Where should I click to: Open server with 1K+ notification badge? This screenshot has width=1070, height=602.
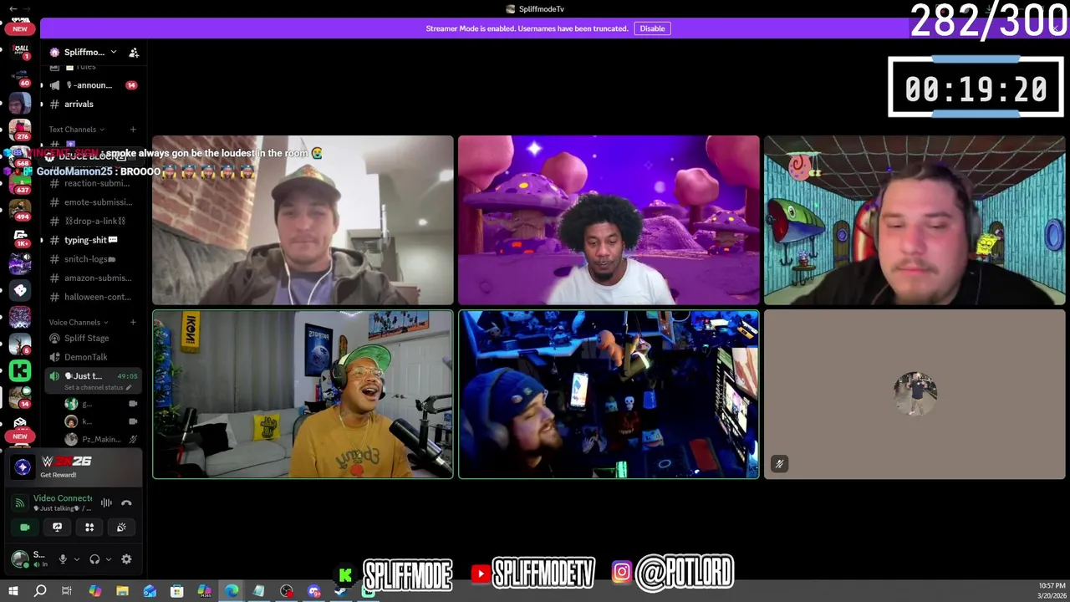tap(20, 237)
